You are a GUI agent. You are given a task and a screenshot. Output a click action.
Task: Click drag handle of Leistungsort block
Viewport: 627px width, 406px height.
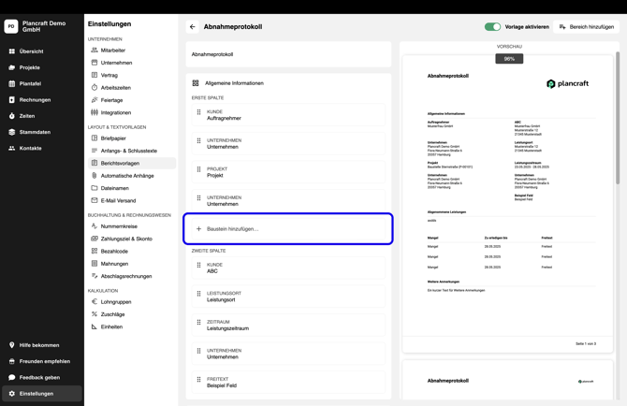point(198,294)
